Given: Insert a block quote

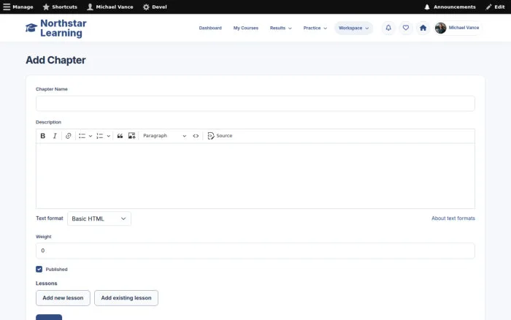Looking at the screenshot, I should [120, 136].
